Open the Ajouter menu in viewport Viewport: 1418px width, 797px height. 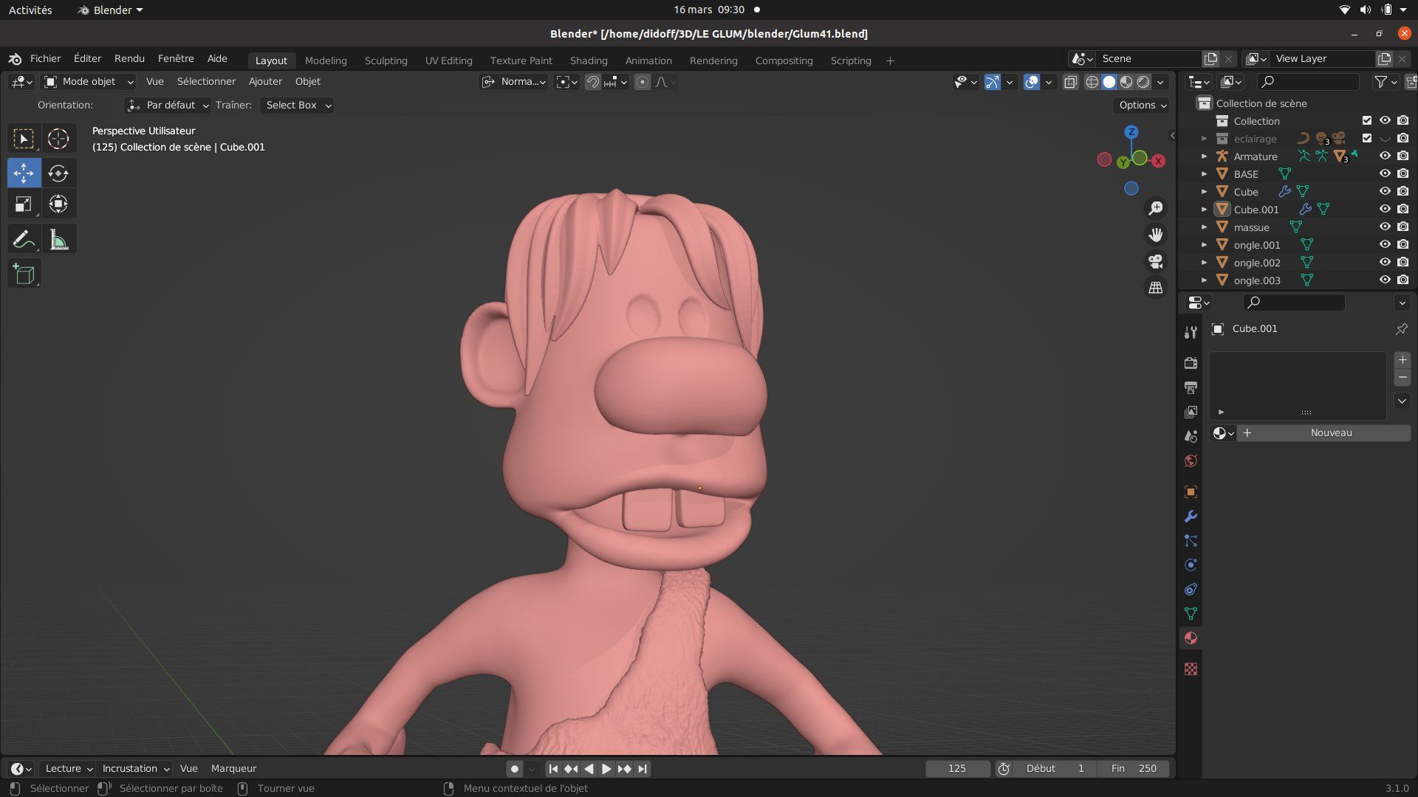tap(265, 82)
